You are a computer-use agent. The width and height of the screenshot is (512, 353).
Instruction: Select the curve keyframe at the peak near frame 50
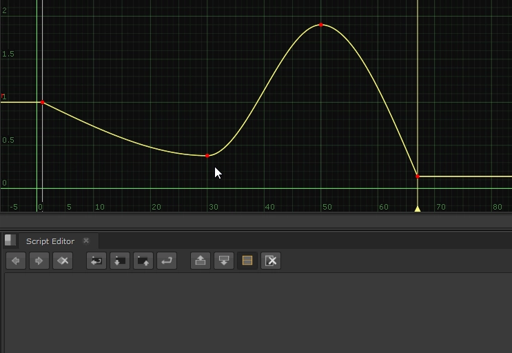[321, 25]
